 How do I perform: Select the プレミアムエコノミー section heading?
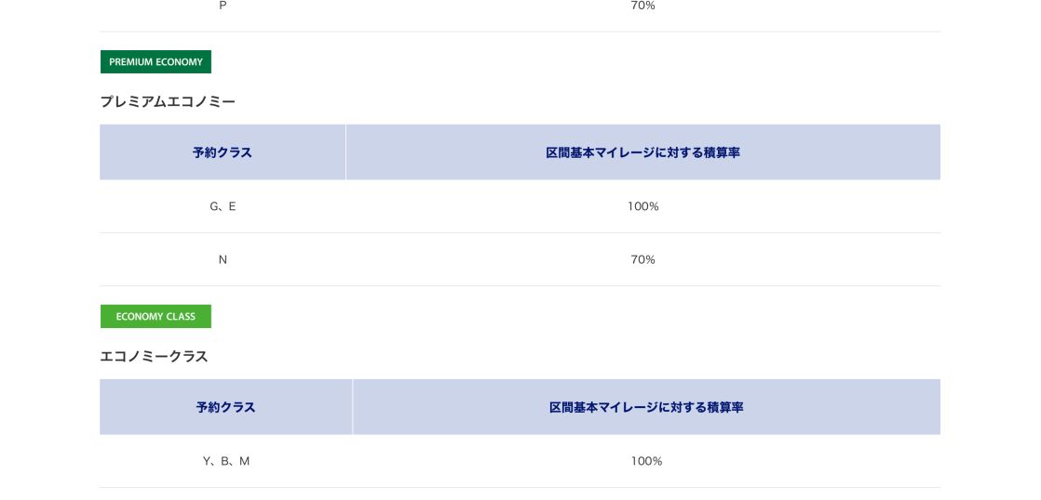click(168, 101)
